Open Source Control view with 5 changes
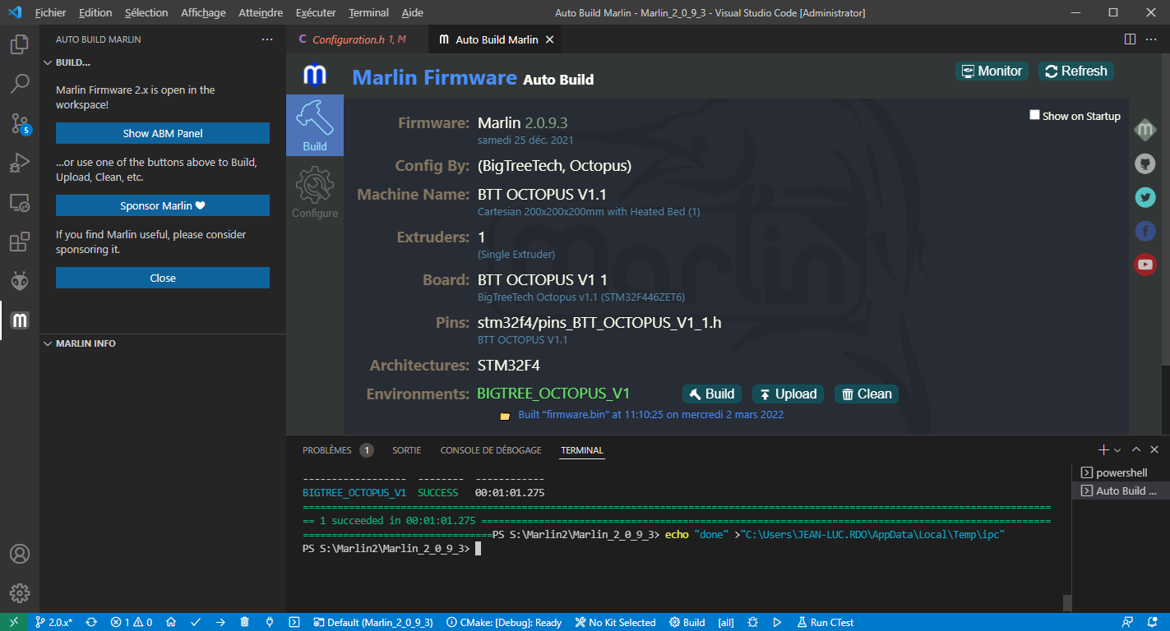The height and width of the screenshot is (631, 1170). (20, 123)
